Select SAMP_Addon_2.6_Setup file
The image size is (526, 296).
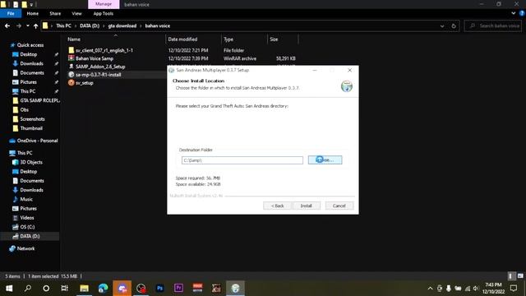(x=100, y=67)
